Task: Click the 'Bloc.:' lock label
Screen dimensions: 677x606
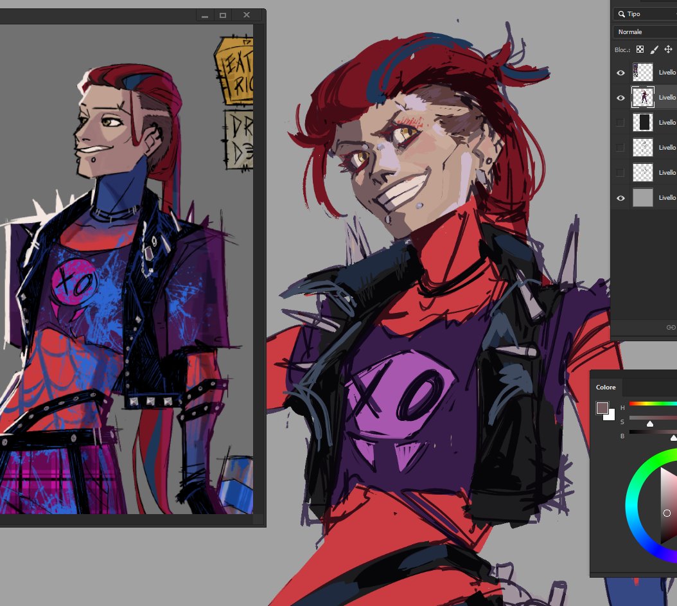Action: (x=622, y=50)
